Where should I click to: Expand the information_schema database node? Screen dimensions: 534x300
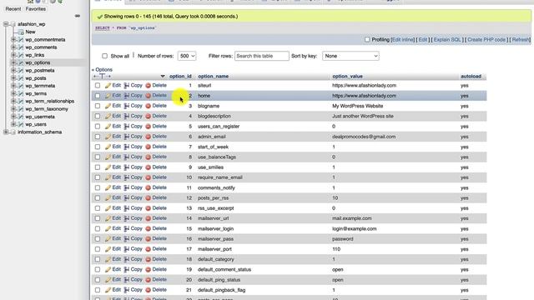[x=6, y=132]
